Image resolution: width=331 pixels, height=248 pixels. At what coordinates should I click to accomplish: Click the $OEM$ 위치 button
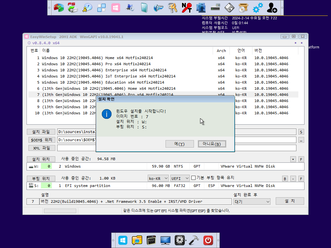point(42,140)
